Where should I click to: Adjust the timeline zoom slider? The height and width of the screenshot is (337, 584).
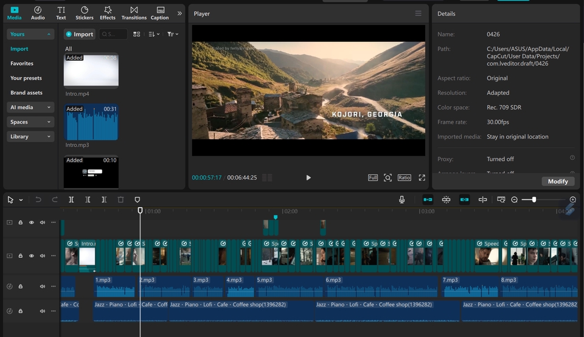(x=534, y=200)
